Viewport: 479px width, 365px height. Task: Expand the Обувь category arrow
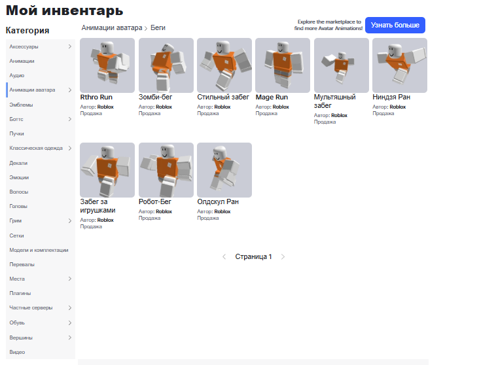pyautogui.click(x=69, y=323)
